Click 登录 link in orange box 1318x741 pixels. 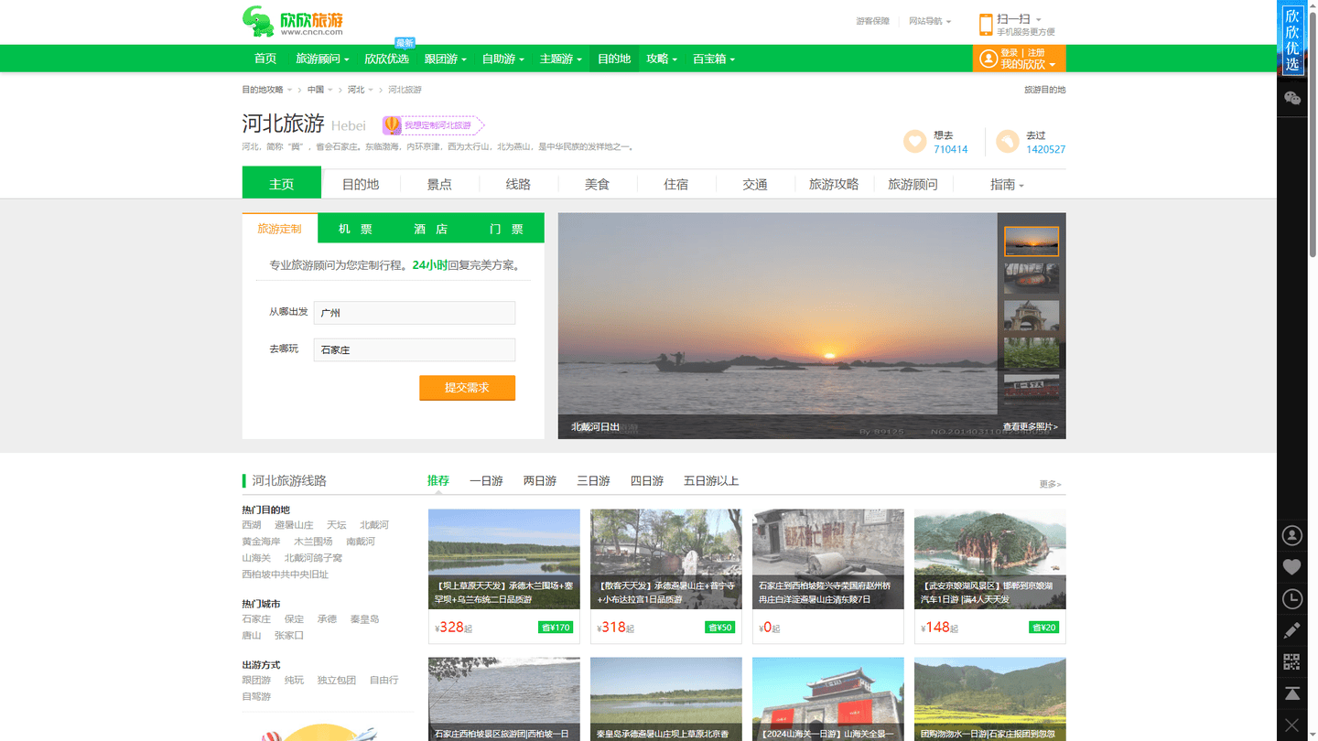1010,53
